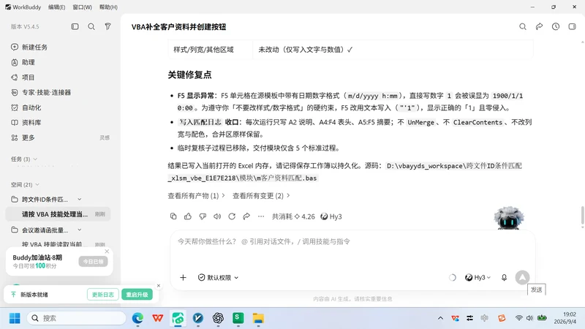585x329 pixels.
Task: Open 查看所有产物 (1) link
Action: pyautogui.click(x=196, y=195)
